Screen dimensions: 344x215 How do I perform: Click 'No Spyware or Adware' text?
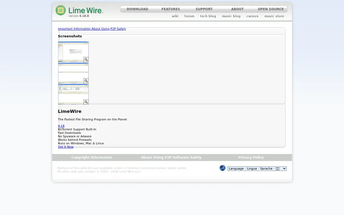point(75,136)
